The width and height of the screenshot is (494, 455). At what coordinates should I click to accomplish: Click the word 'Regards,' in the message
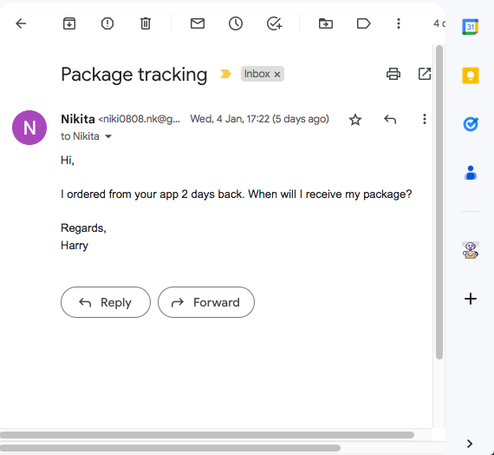pyautogui.click(x=83, y=228)
